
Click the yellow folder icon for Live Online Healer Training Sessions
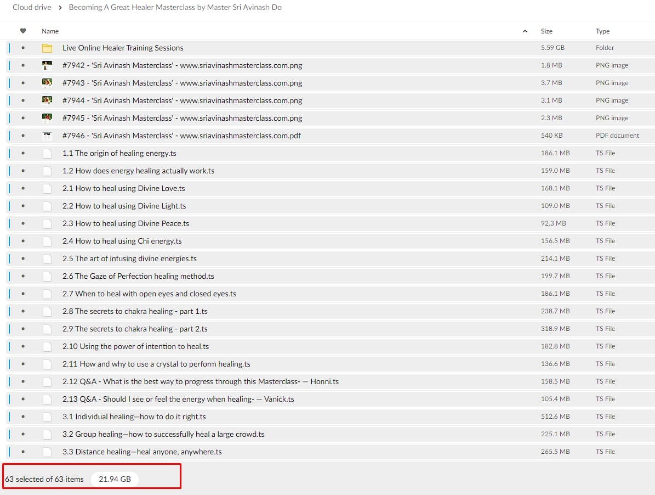click(47, 48)
